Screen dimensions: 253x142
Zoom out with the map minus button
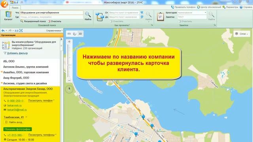(69, 80)
